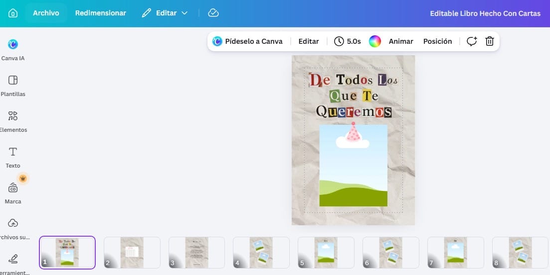Screen dimensions: 550x275
Task: Select page 7 thumbnail
Action: click(x=455, y=253)
